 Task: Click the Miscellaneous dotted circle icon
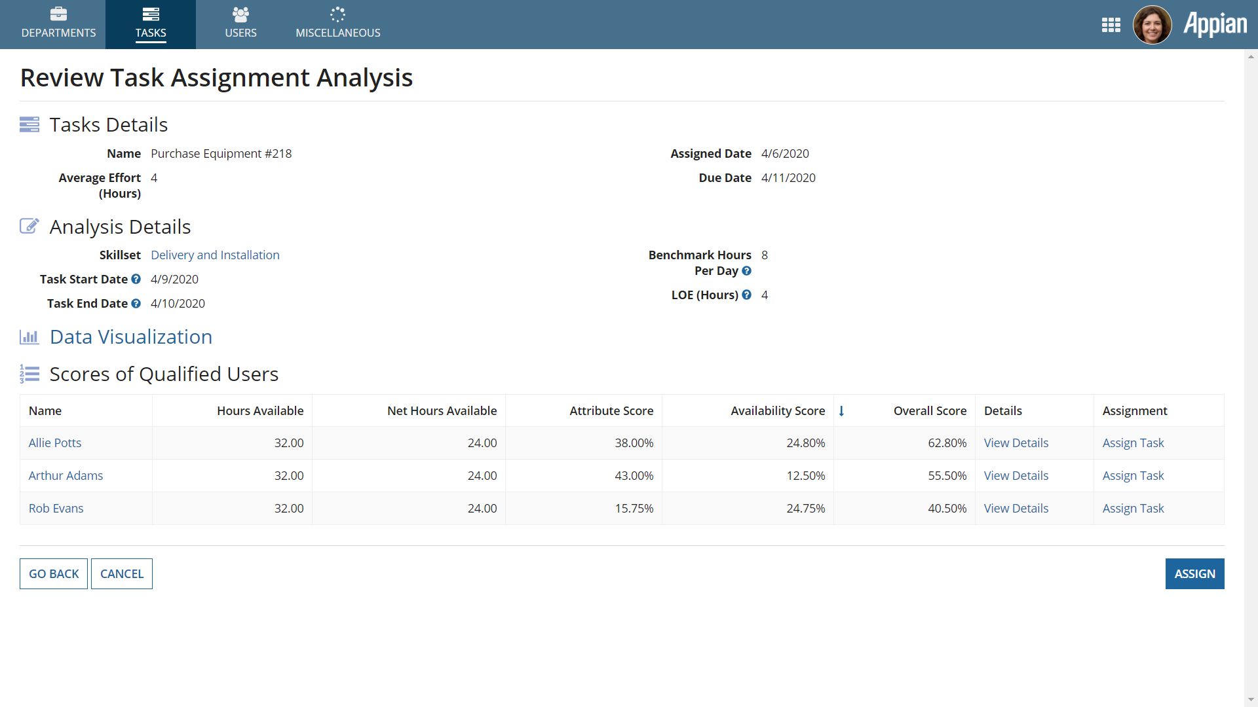[337, 14]
